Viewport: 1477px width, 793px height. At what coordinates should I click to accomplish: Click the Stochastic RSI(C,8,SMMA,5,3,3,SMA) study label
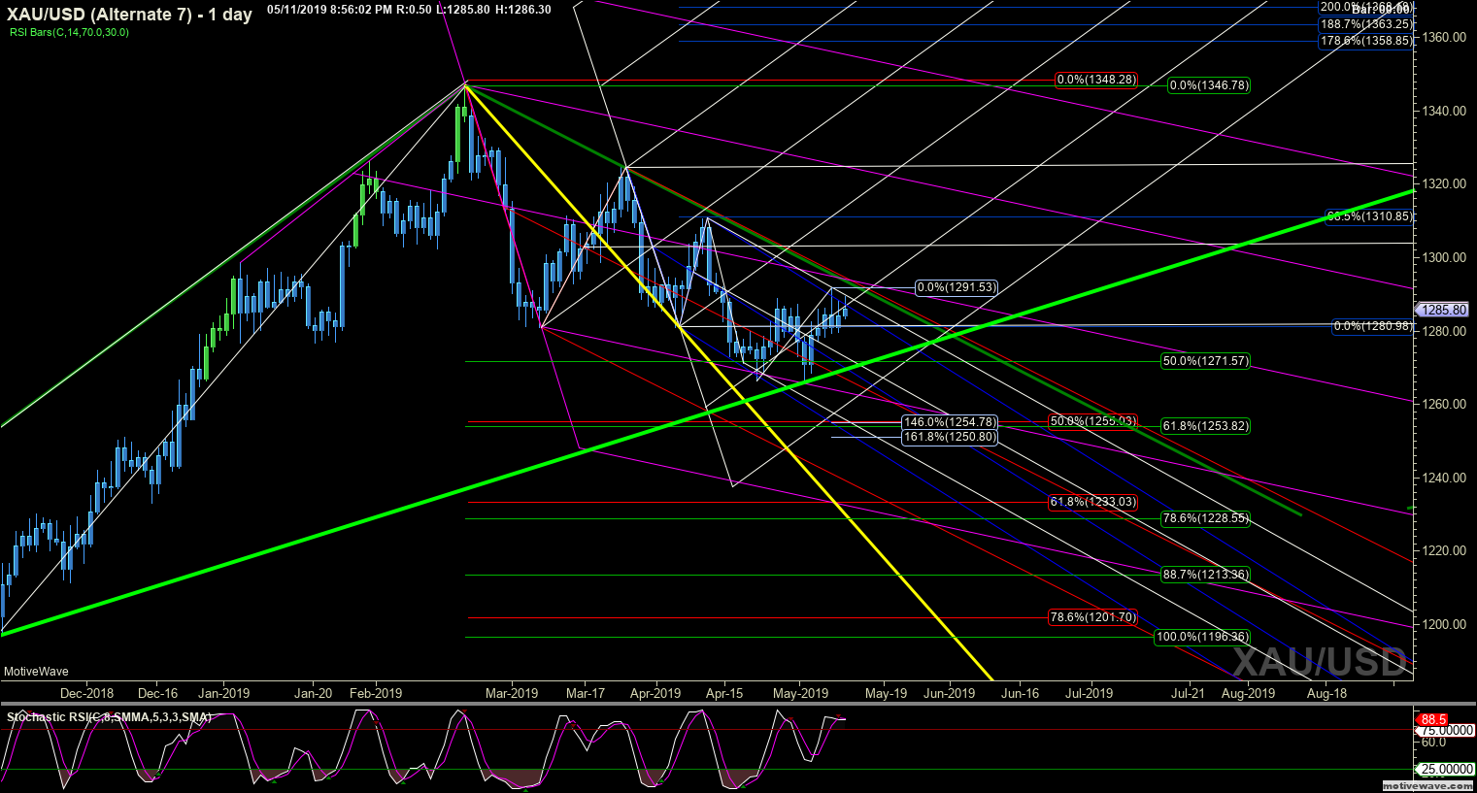coord(109,717)
